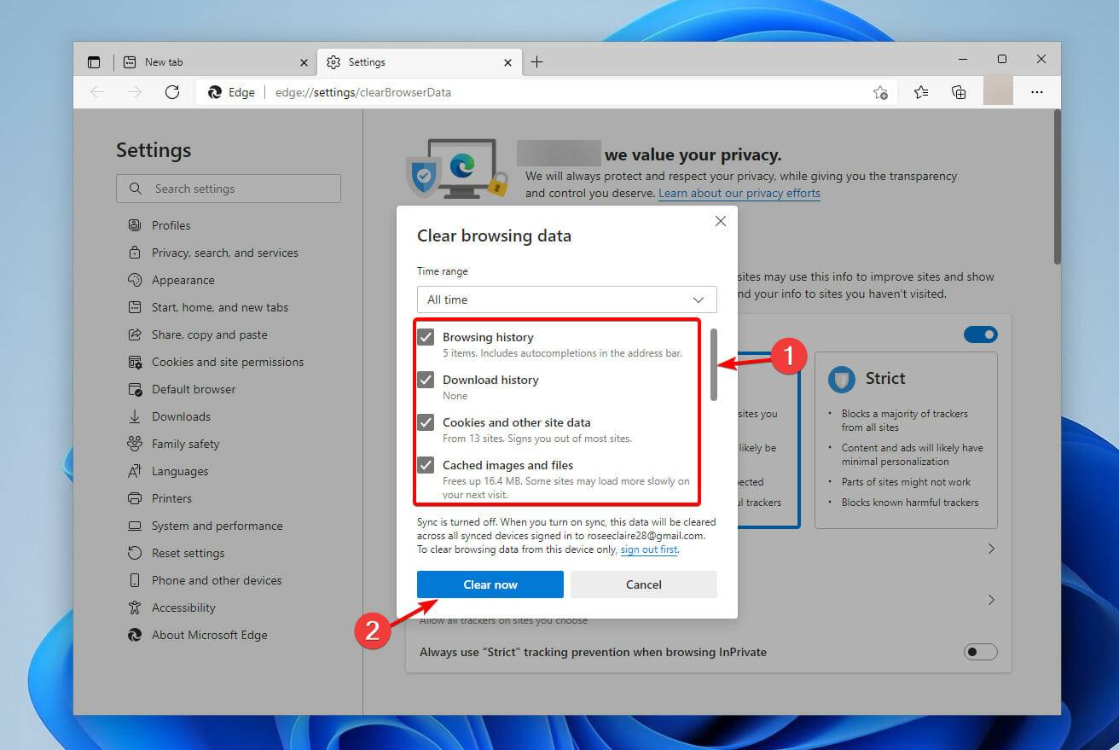Image resolution: width=1119 pixels, height=750 pixels.
Task: Click the Accessibility icon in sidebar
Action: [135, 608]
